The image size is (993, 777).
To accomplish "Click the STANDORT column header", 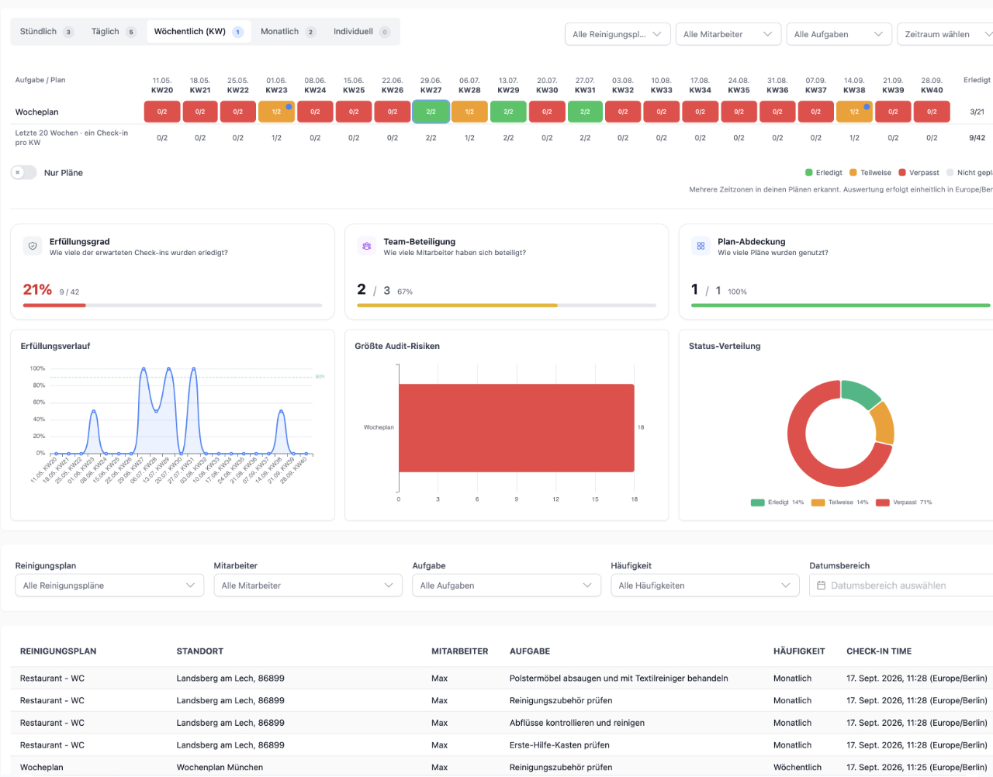I will (200, 651).
